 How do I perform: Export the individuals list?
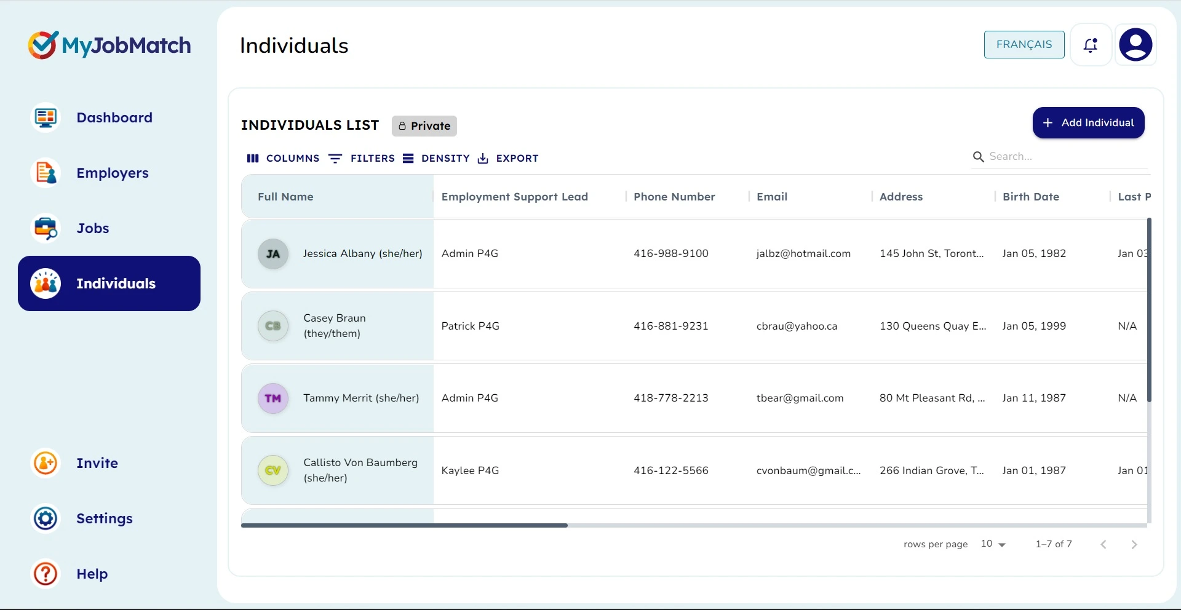(508, 158)
